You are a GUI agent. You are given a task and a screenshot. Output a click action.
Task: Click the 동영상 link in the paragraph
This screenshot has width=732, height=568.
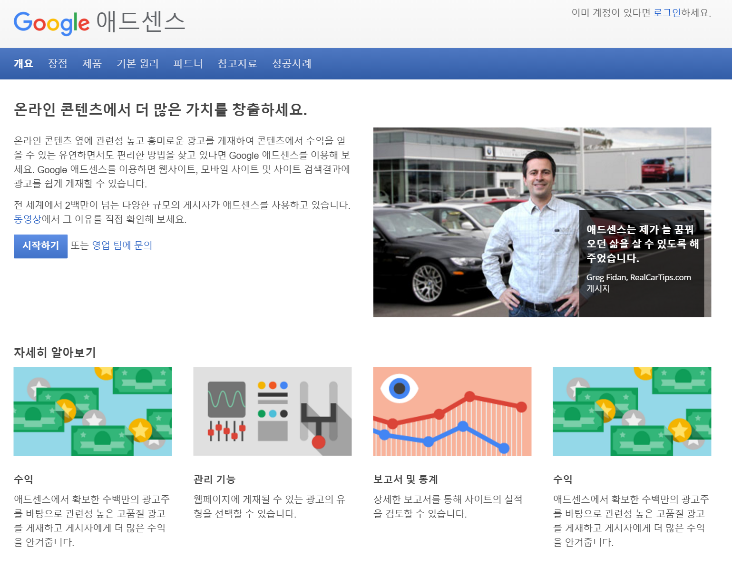click(28, 219)
